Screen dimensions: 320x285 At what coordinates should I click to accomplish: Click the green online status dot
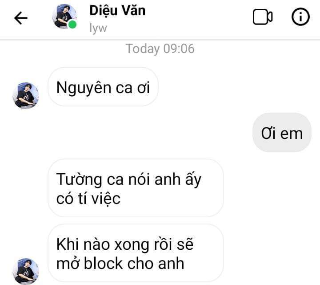(x=72, y=24)
